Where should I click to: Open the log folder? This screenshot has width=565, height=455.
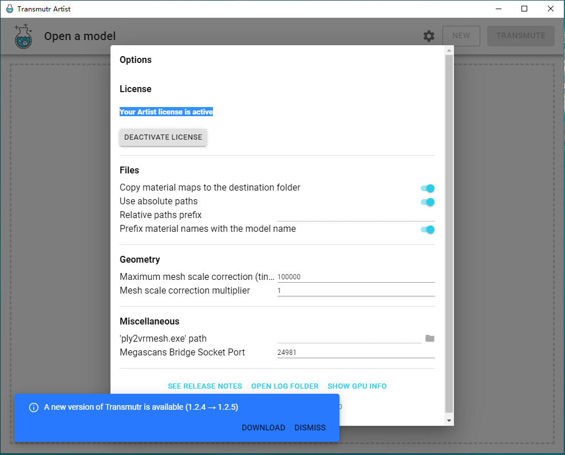285,386
